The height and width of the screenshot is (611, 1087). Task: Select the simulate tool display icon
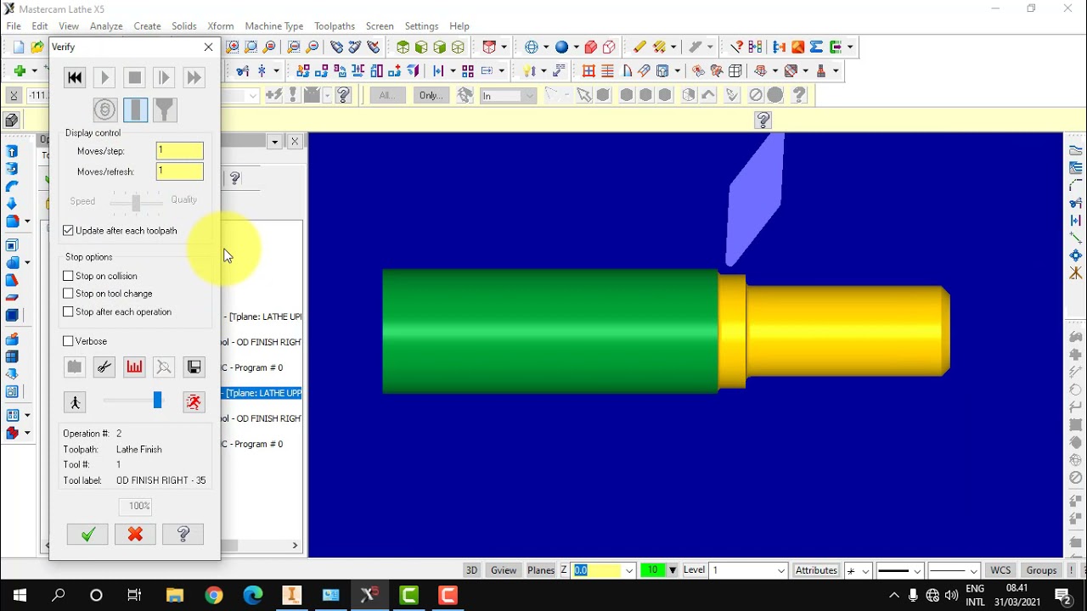pyautogui.click(x=135, y=109)
